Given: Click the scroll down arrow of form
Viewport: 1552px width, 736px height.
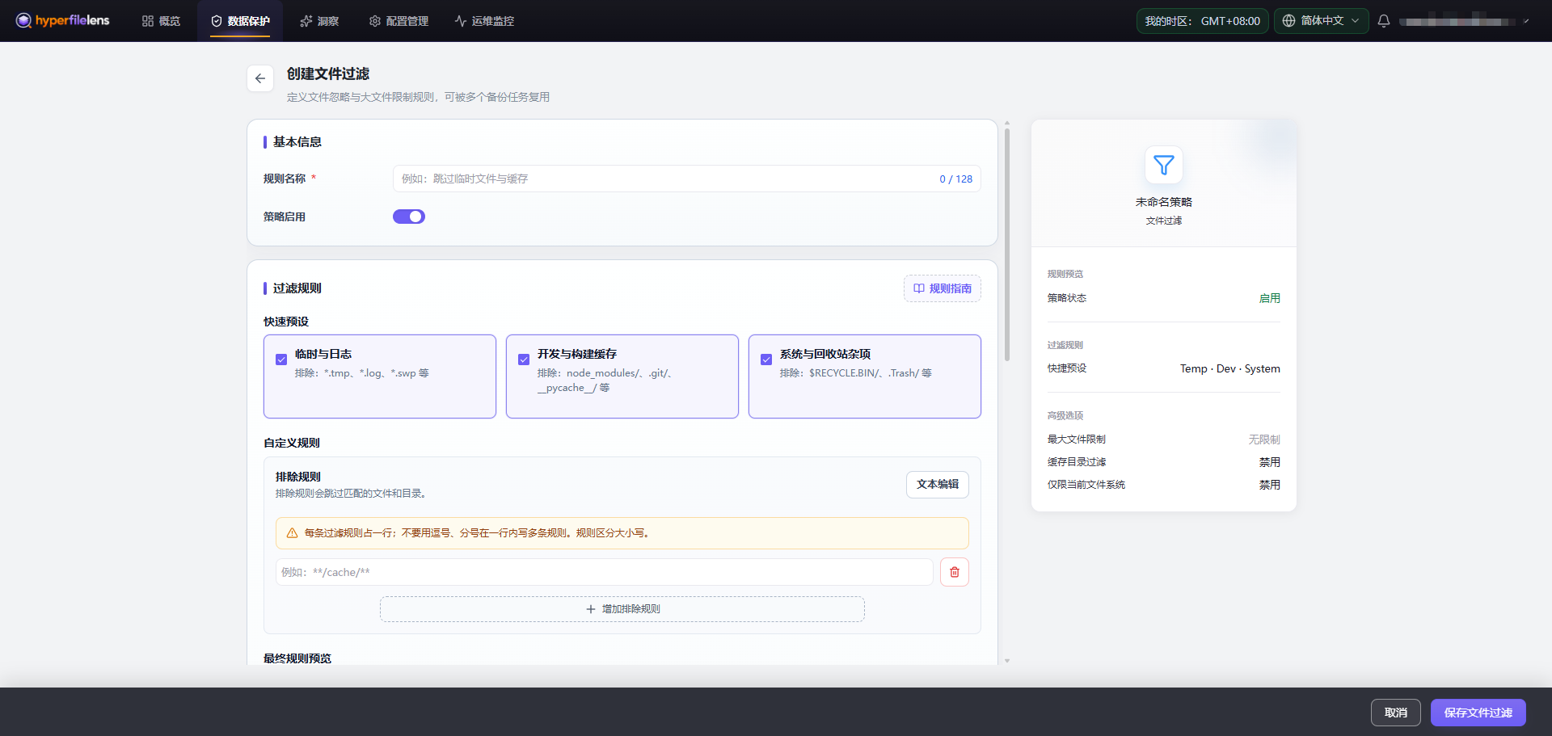Looking at the screenshot, I should click(1007, 661).
